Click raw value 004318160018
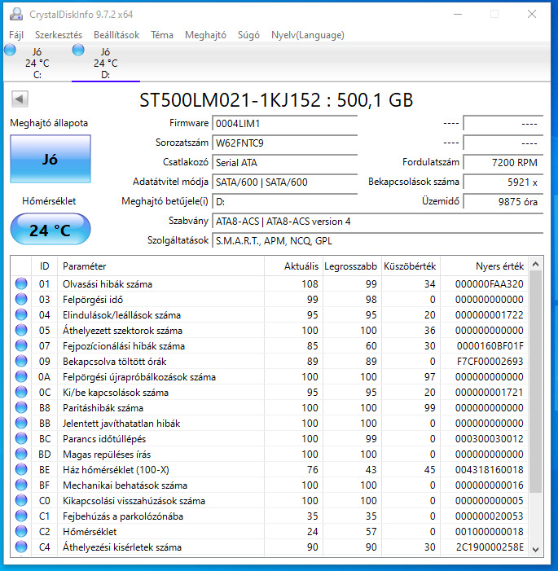The image size is (558, 571). click(489, 469)
